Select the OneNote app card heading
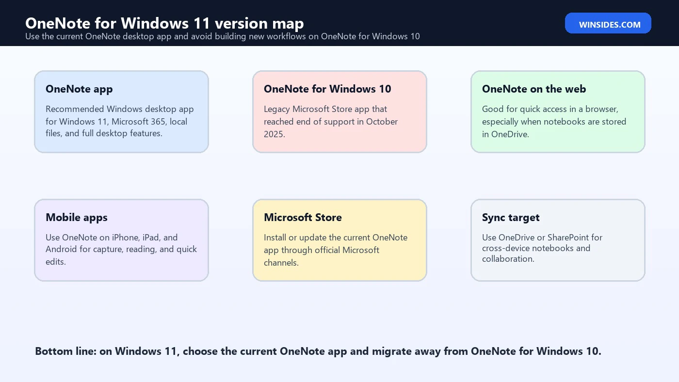 tap(79, 89)
